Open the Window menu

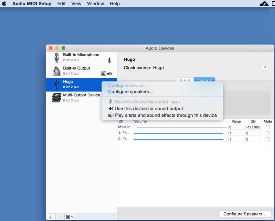click(95, 4)
